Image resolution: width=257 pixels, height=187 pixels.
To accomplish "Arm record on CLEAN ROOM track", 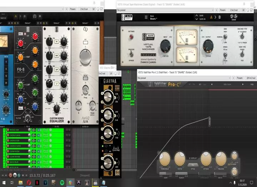I will (x=8, y=151).
